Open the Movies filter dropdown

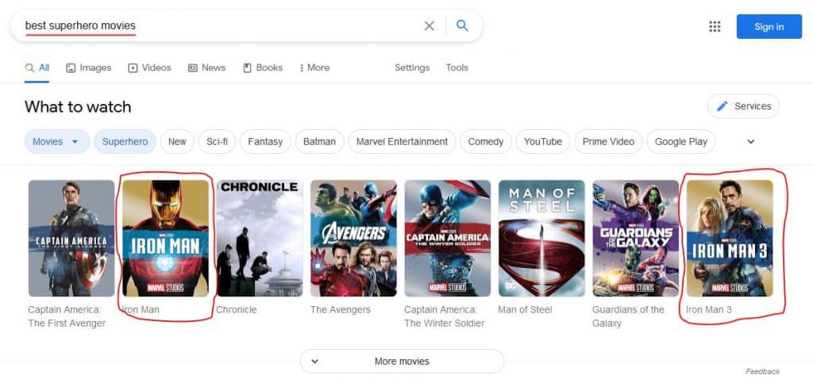(x=56, y=142)
